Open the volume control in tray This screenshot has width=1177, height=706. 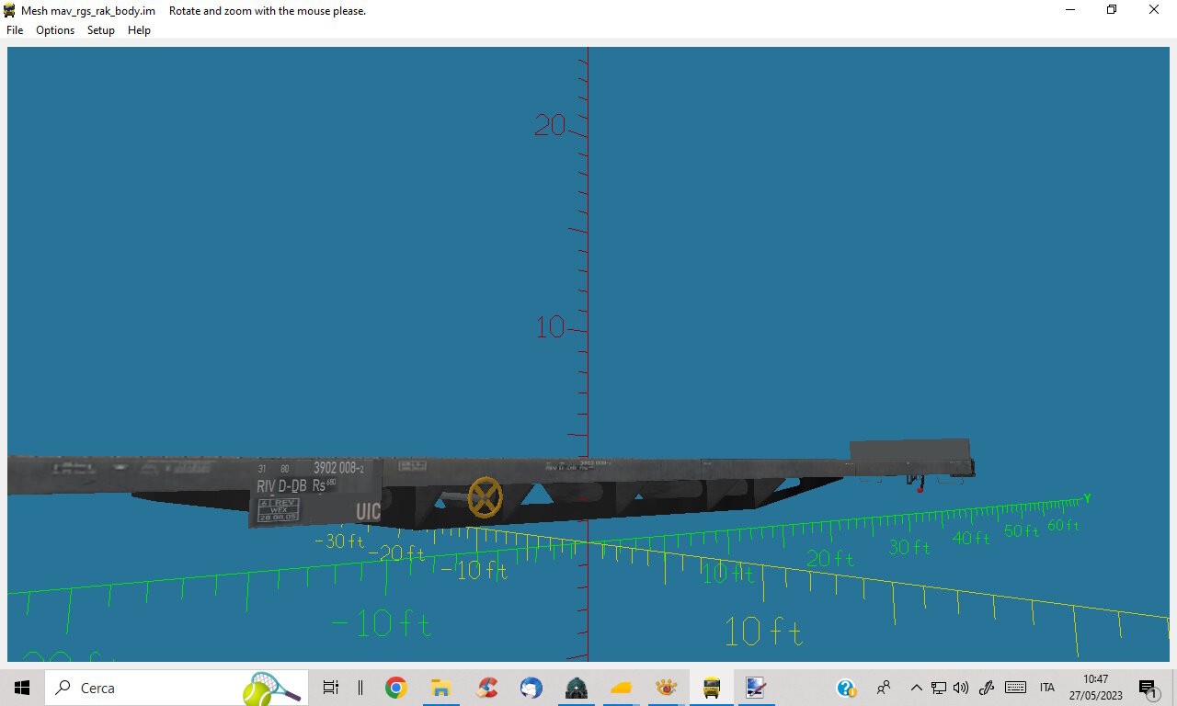point(961,688)
